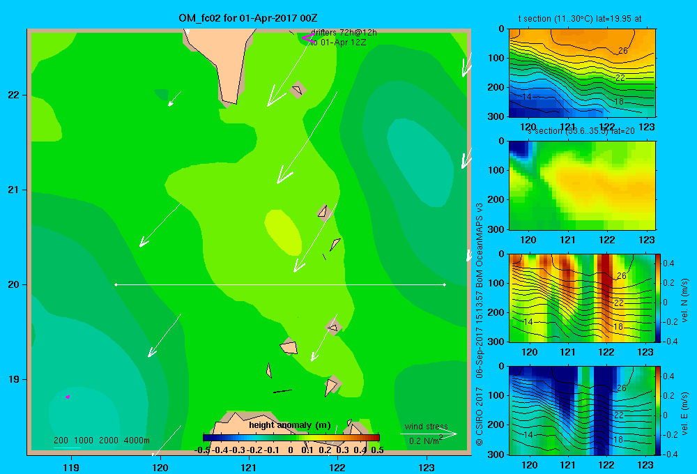Click the 'to 01-Apr 12Z' label
697x474 pixels.
pos(338,43)
